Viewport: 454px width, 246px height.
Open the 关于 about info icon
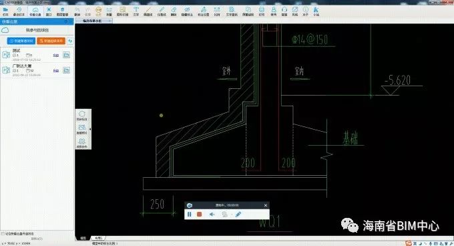click(306, 11)
